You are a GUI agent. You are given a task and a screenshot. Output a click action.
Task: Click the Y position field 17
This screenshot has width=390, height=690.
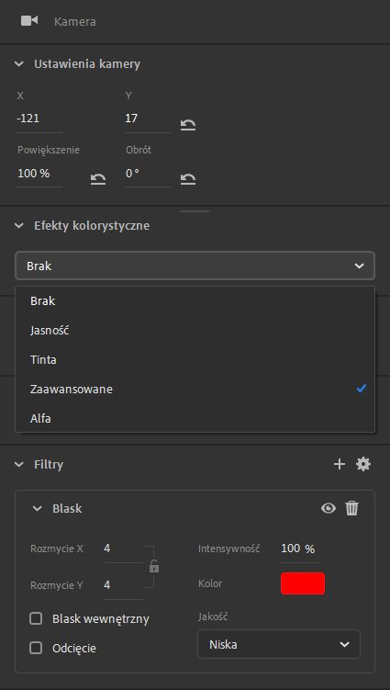148,119
